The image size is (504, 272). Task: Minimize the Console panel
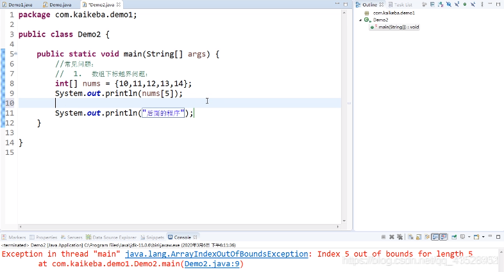(490, 236)
